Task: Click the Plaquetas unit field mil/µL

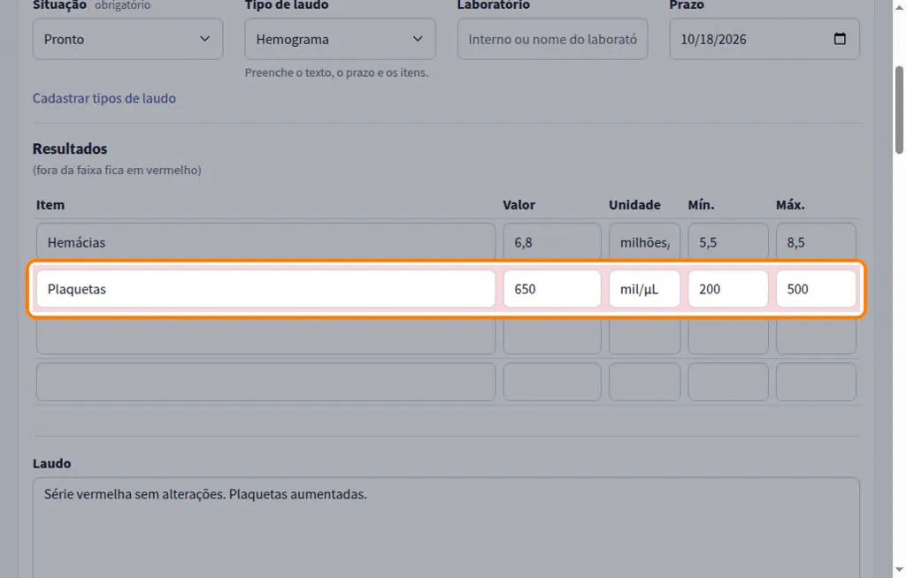Action: pyautogui.click(x=644, y=289)
